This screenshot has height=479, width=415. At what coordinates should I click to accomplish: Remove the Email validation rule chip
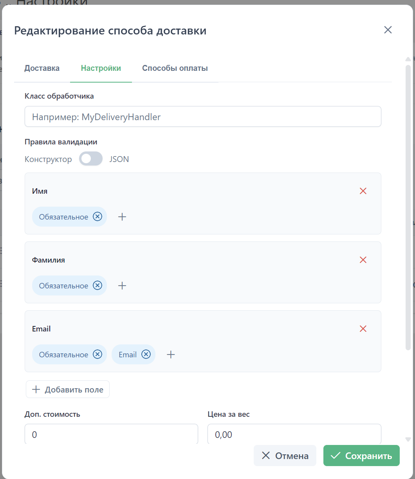pos(146,355)
